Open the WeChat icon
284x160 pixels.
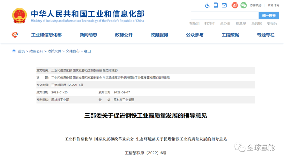click(244, 5)
